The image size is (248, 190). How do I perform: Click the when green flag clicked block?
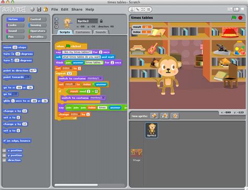click(x=71, y=46)
